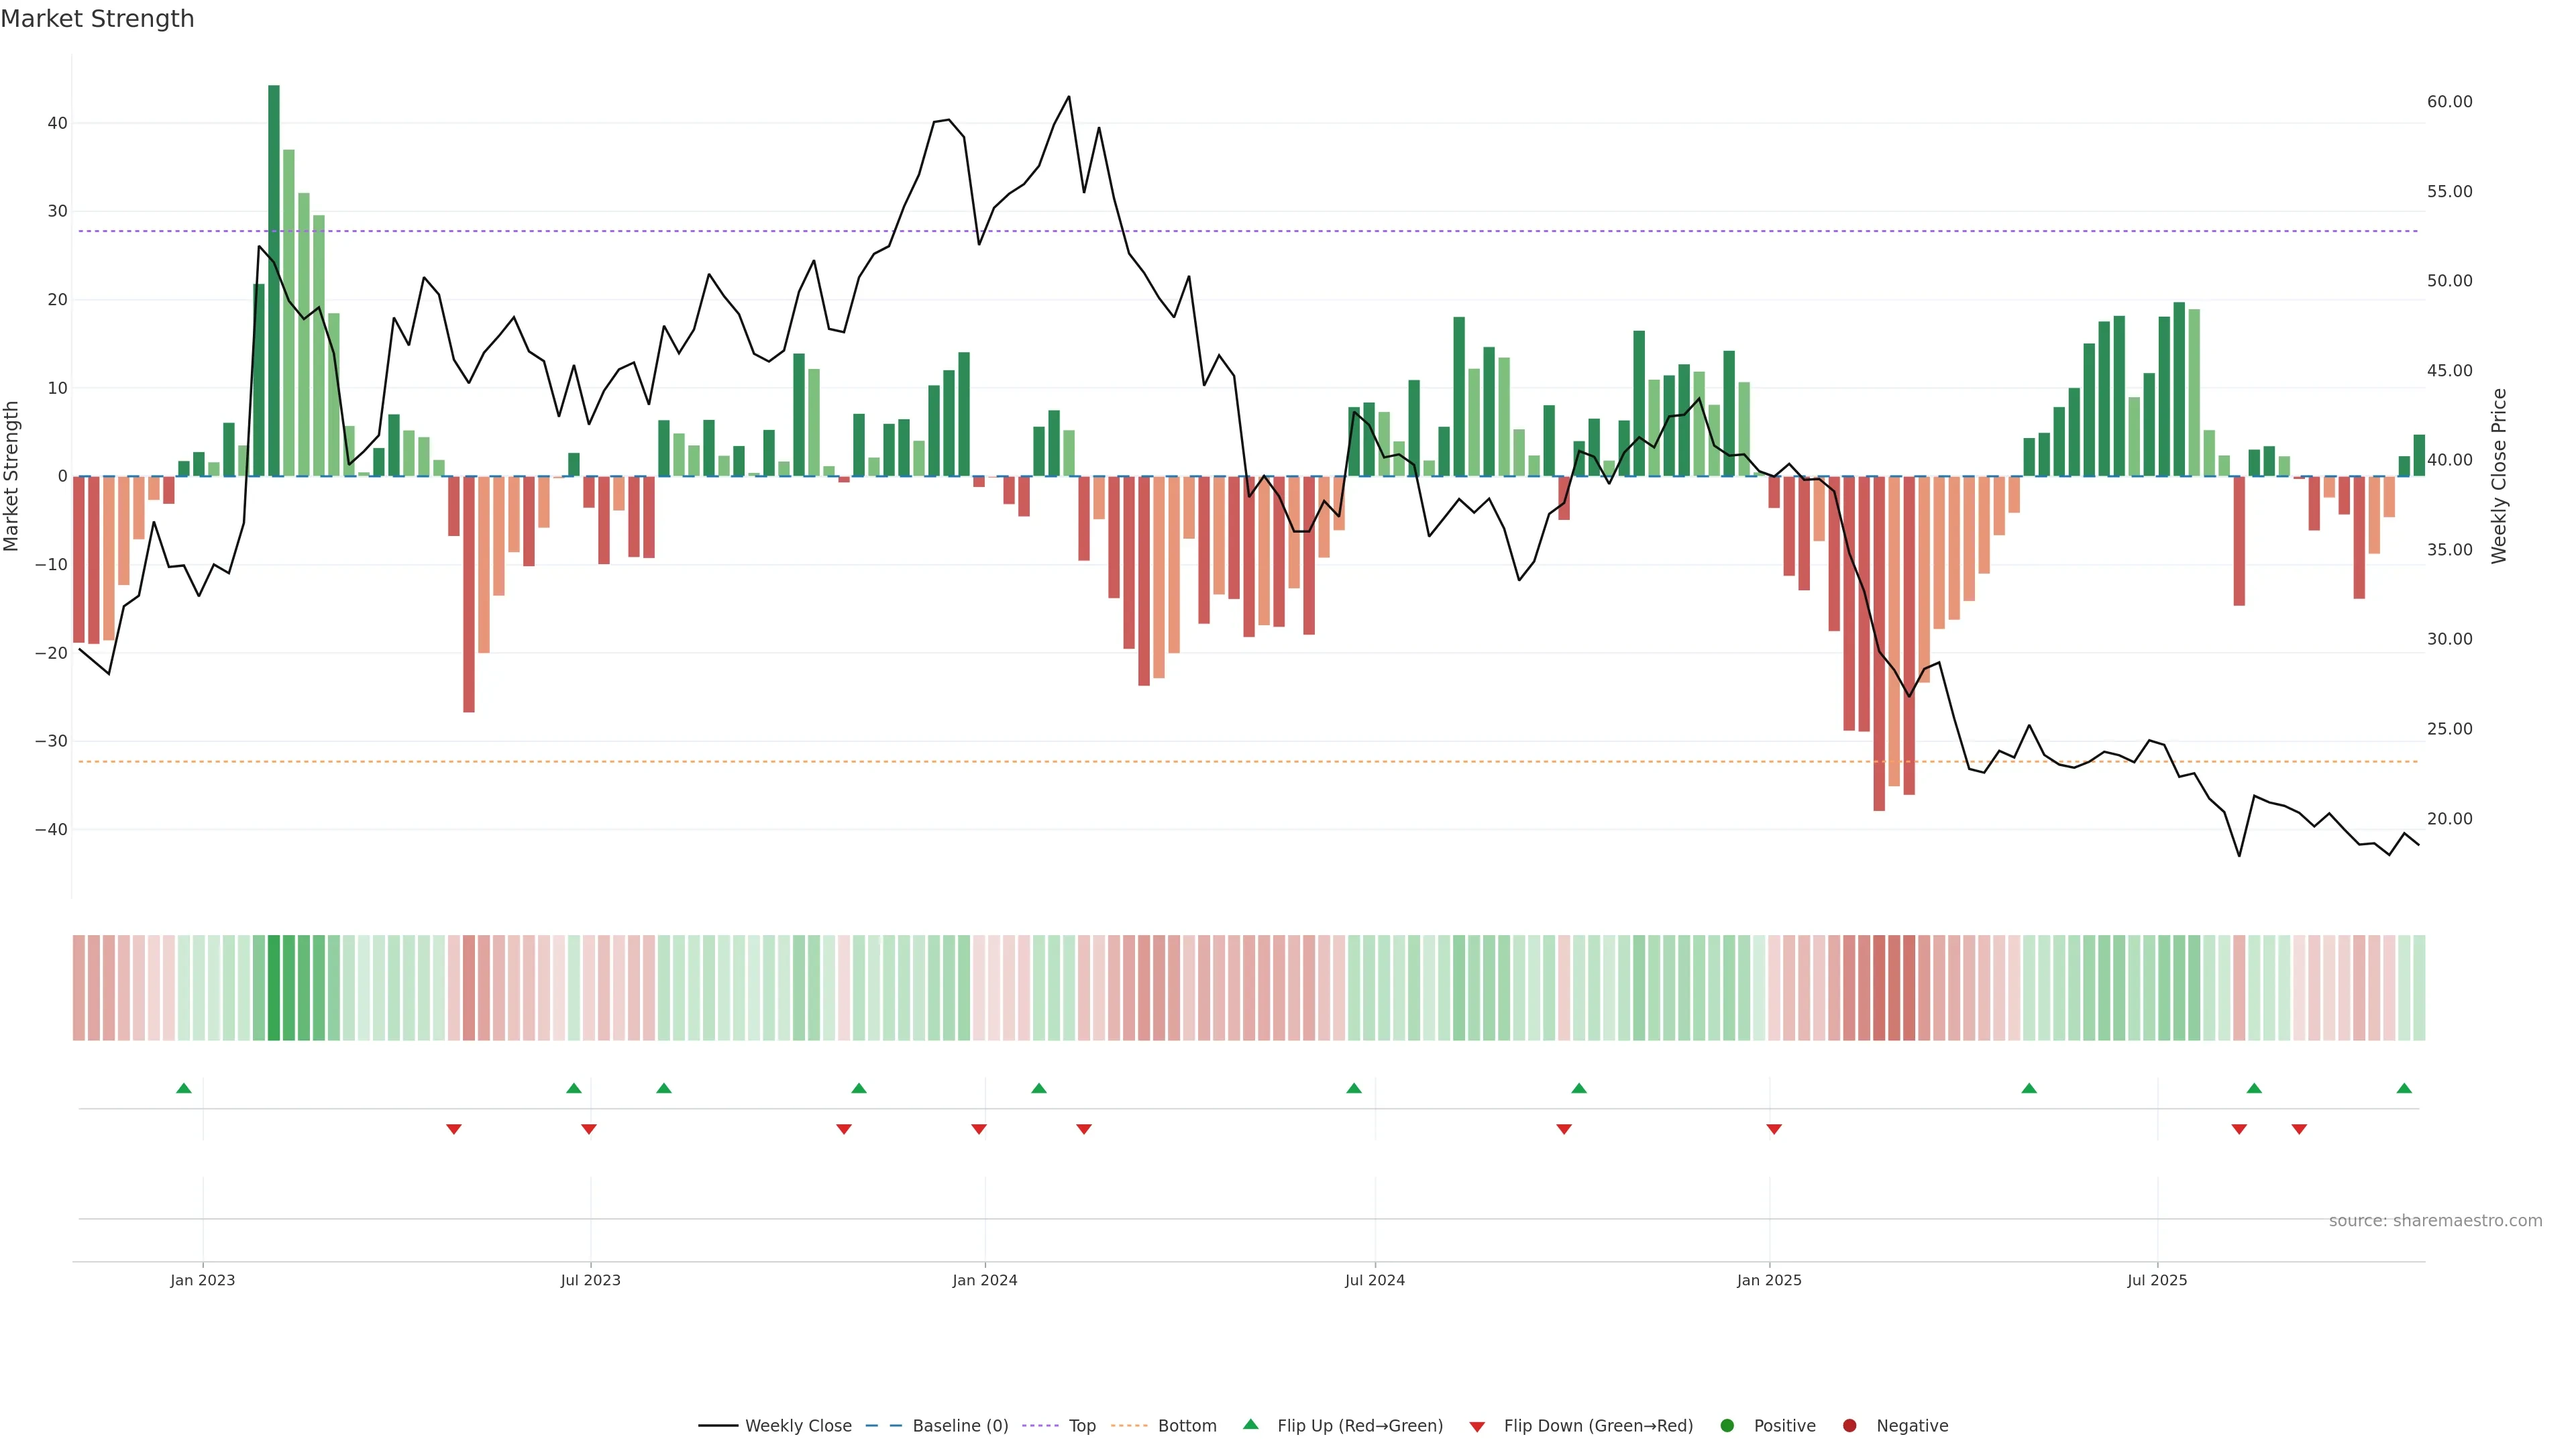Click the leftmost green Flip Up triangle marker
2576x1449 pixels.
183,1088
